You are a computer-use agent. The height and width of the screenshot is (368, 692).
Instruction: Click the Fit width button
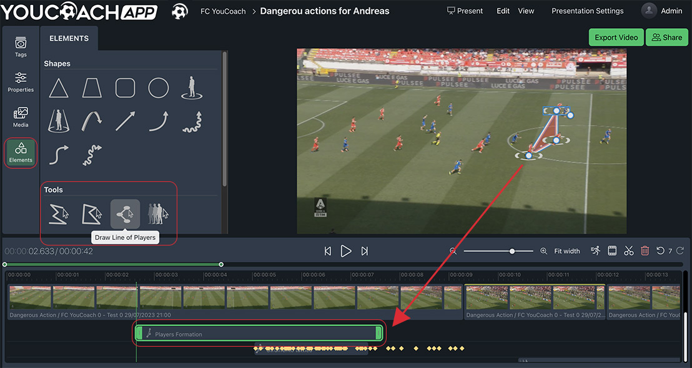(x=567, y=251)
